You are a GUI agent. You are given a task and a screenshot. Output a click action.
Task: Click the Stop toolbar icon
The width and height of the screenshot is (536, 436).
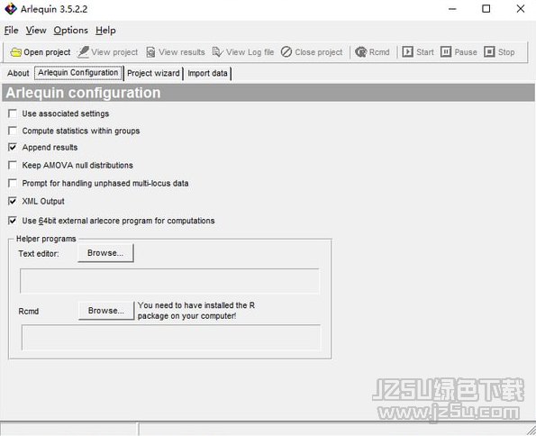[x=489, y=52]
